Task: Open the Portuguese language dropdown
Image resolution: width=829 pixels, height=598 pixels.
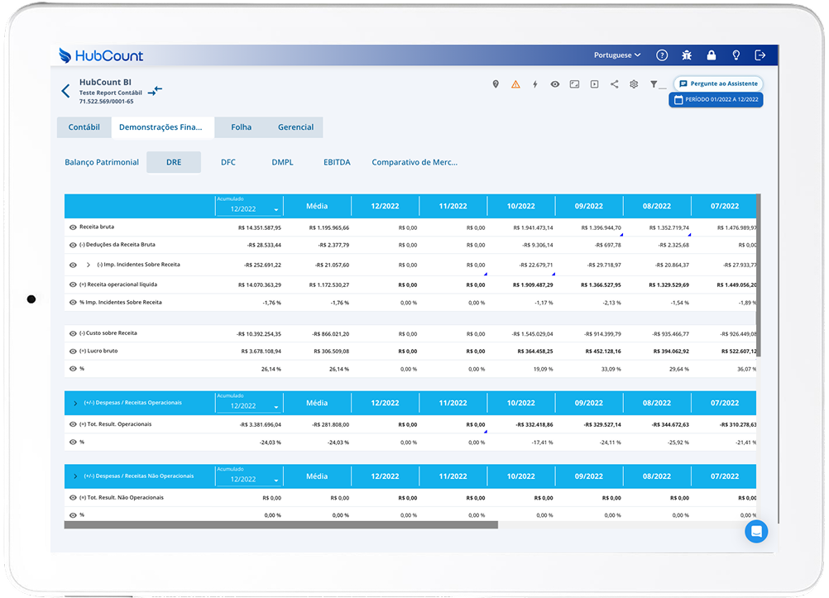Action: pyautogui.click(x=617, y=55)
